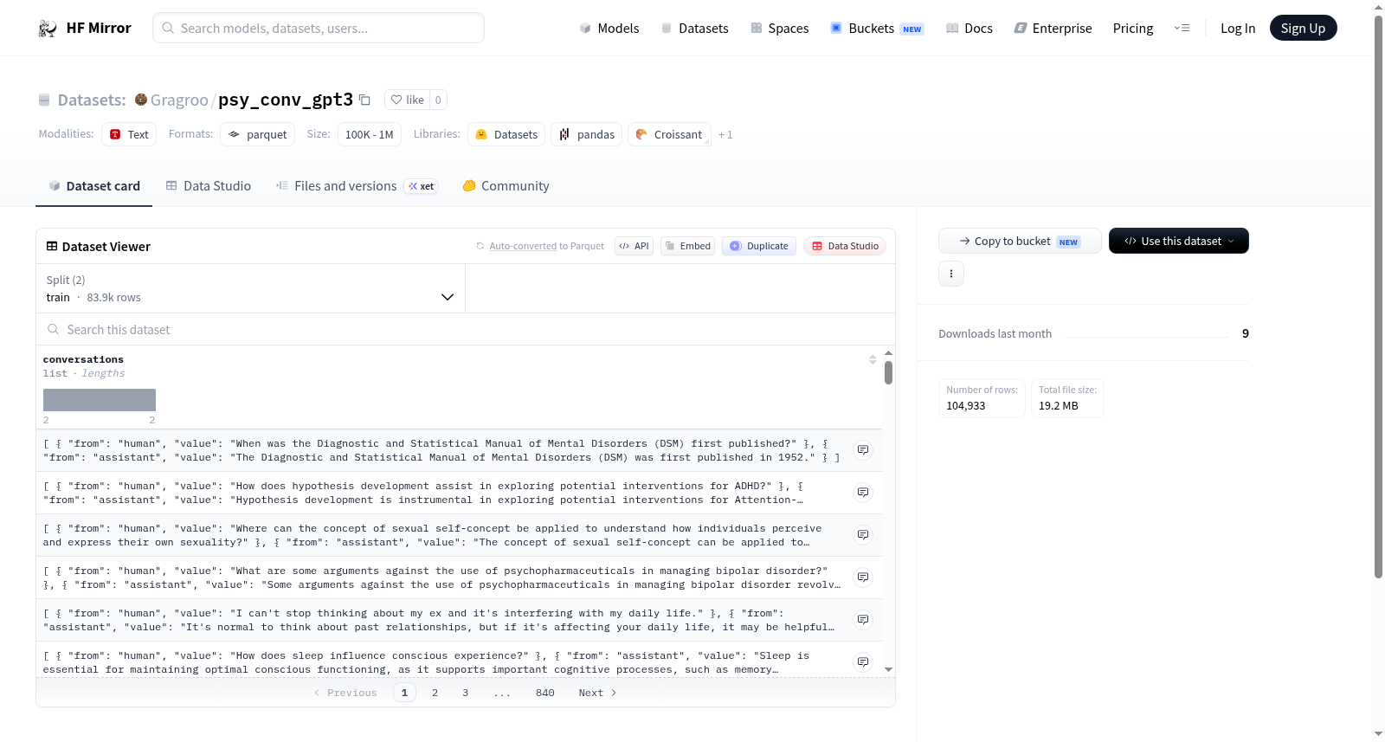Open the Community tab
This screenshot has width=1385, height=742.
click(x=506, y=185)
